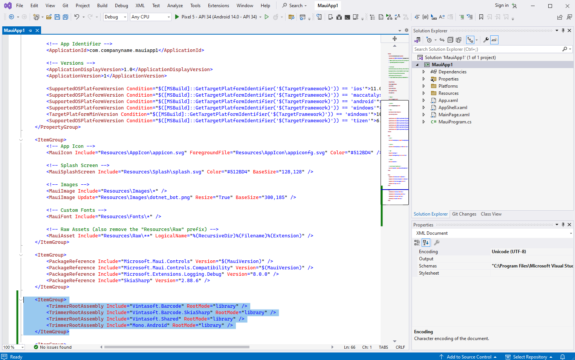Click the Sign in link
575x360 pixels.
[x=502, y=6]
